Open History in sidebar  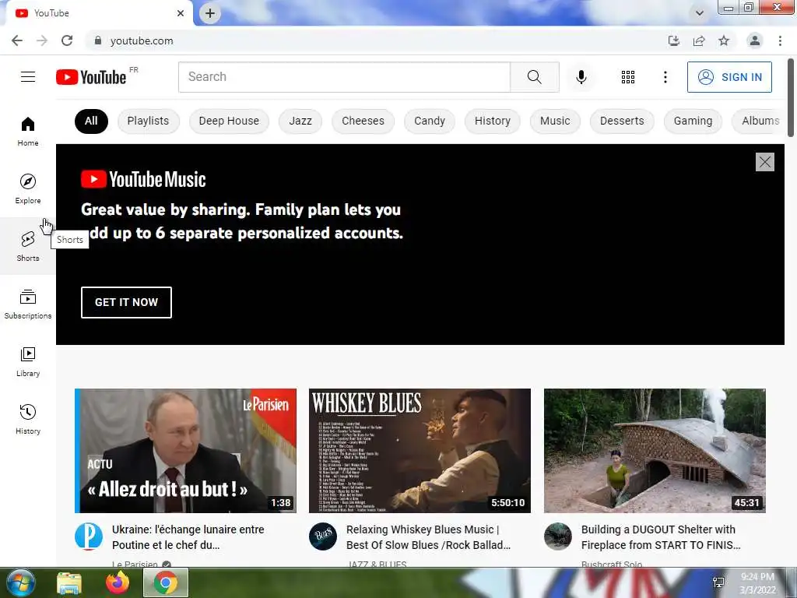click(x=28, y=419)
